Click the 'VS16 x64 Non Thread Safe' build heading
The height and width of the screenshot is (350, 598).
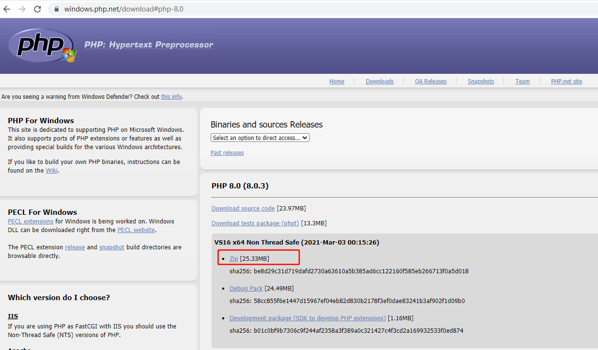(297, 243)
